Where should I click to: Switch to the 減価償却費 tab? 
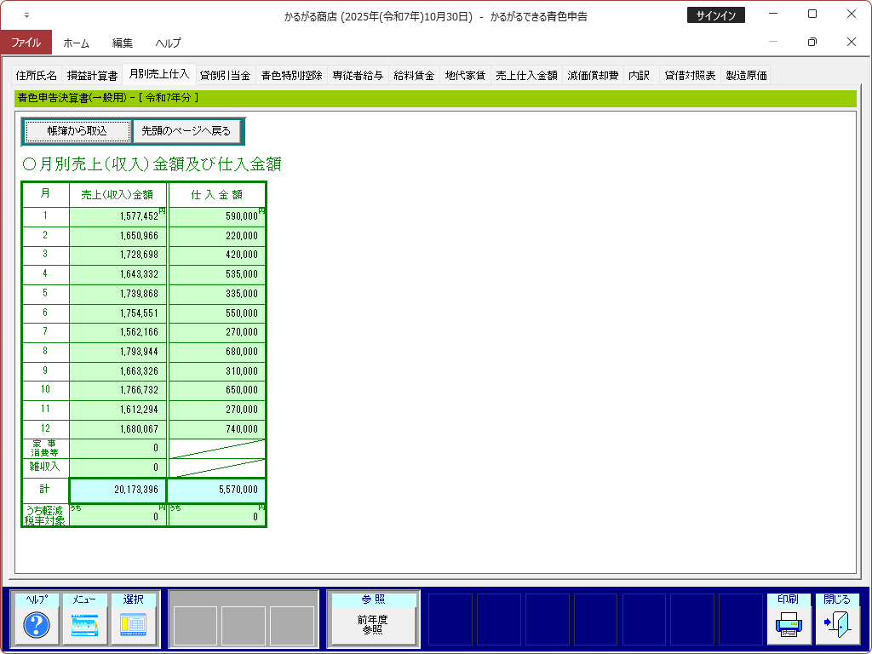point(594,75)
